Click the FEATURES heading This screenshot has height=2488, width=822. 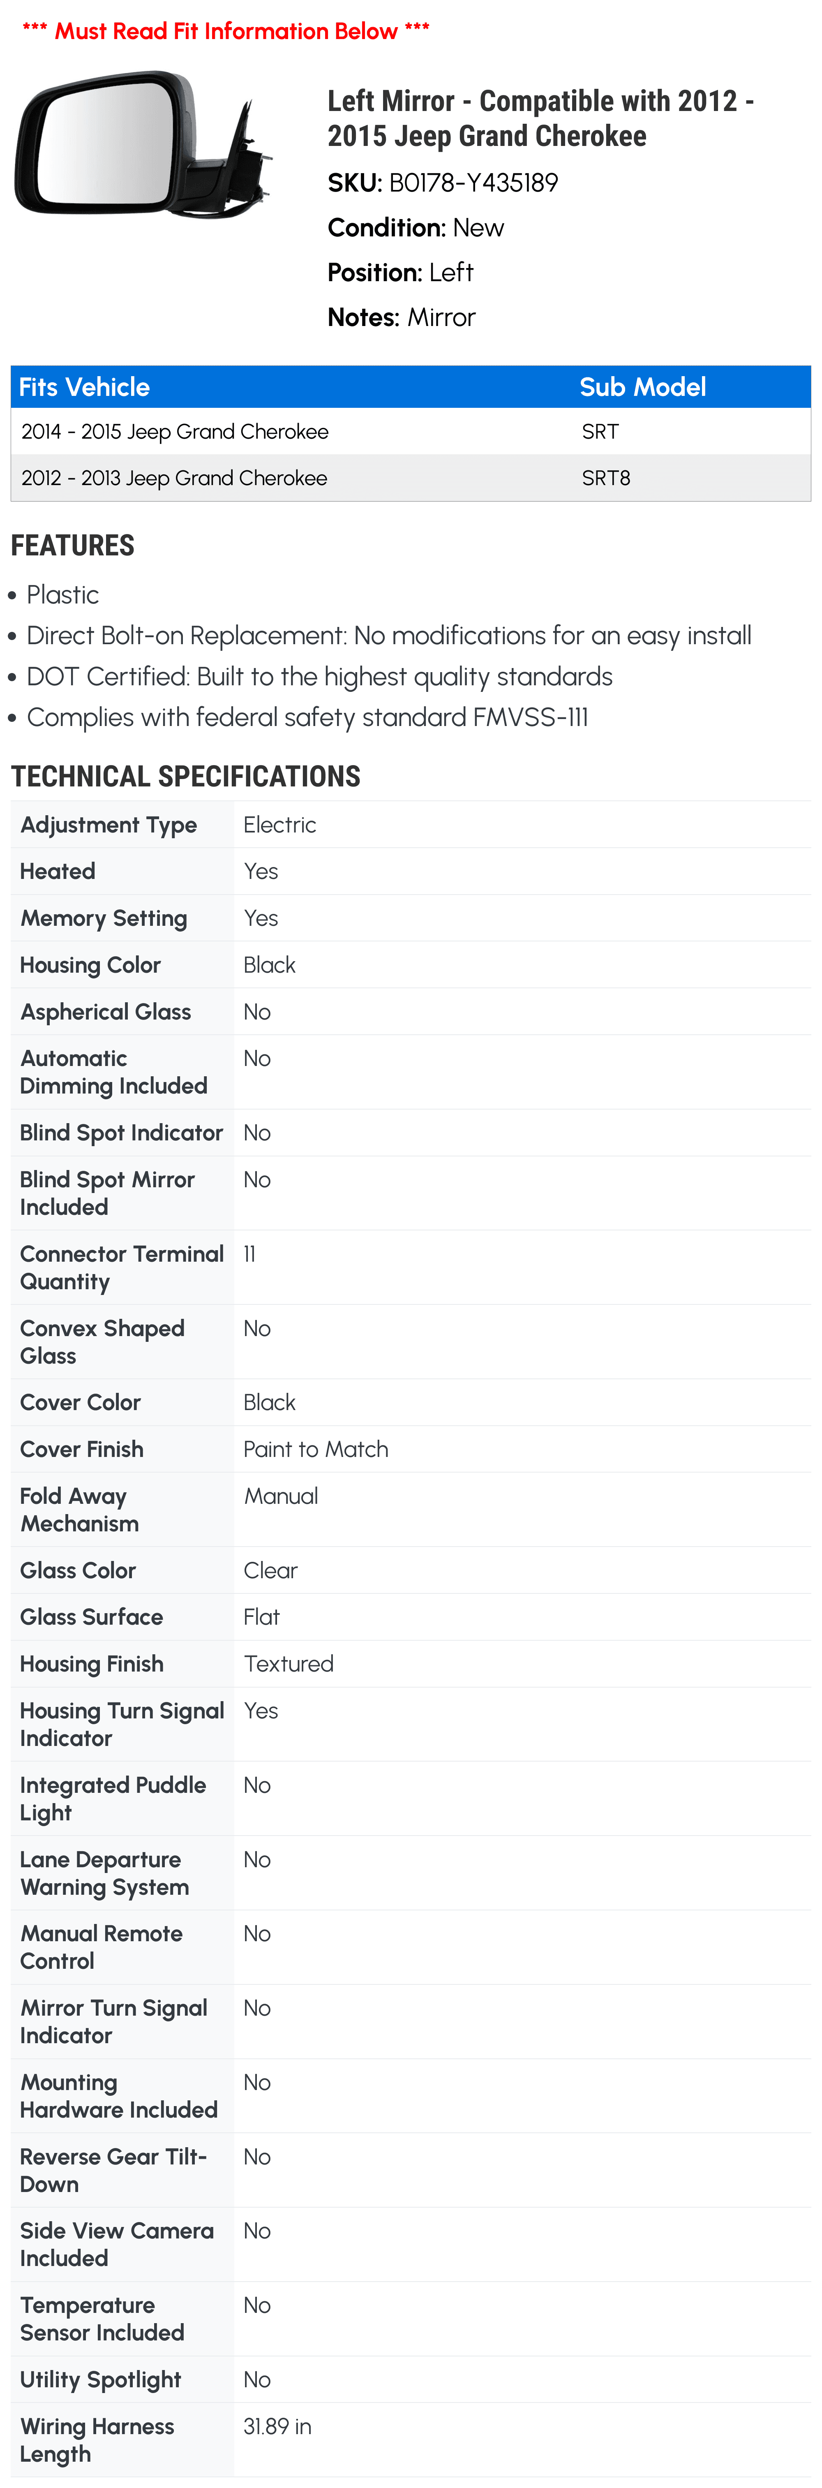pos(72,546)
